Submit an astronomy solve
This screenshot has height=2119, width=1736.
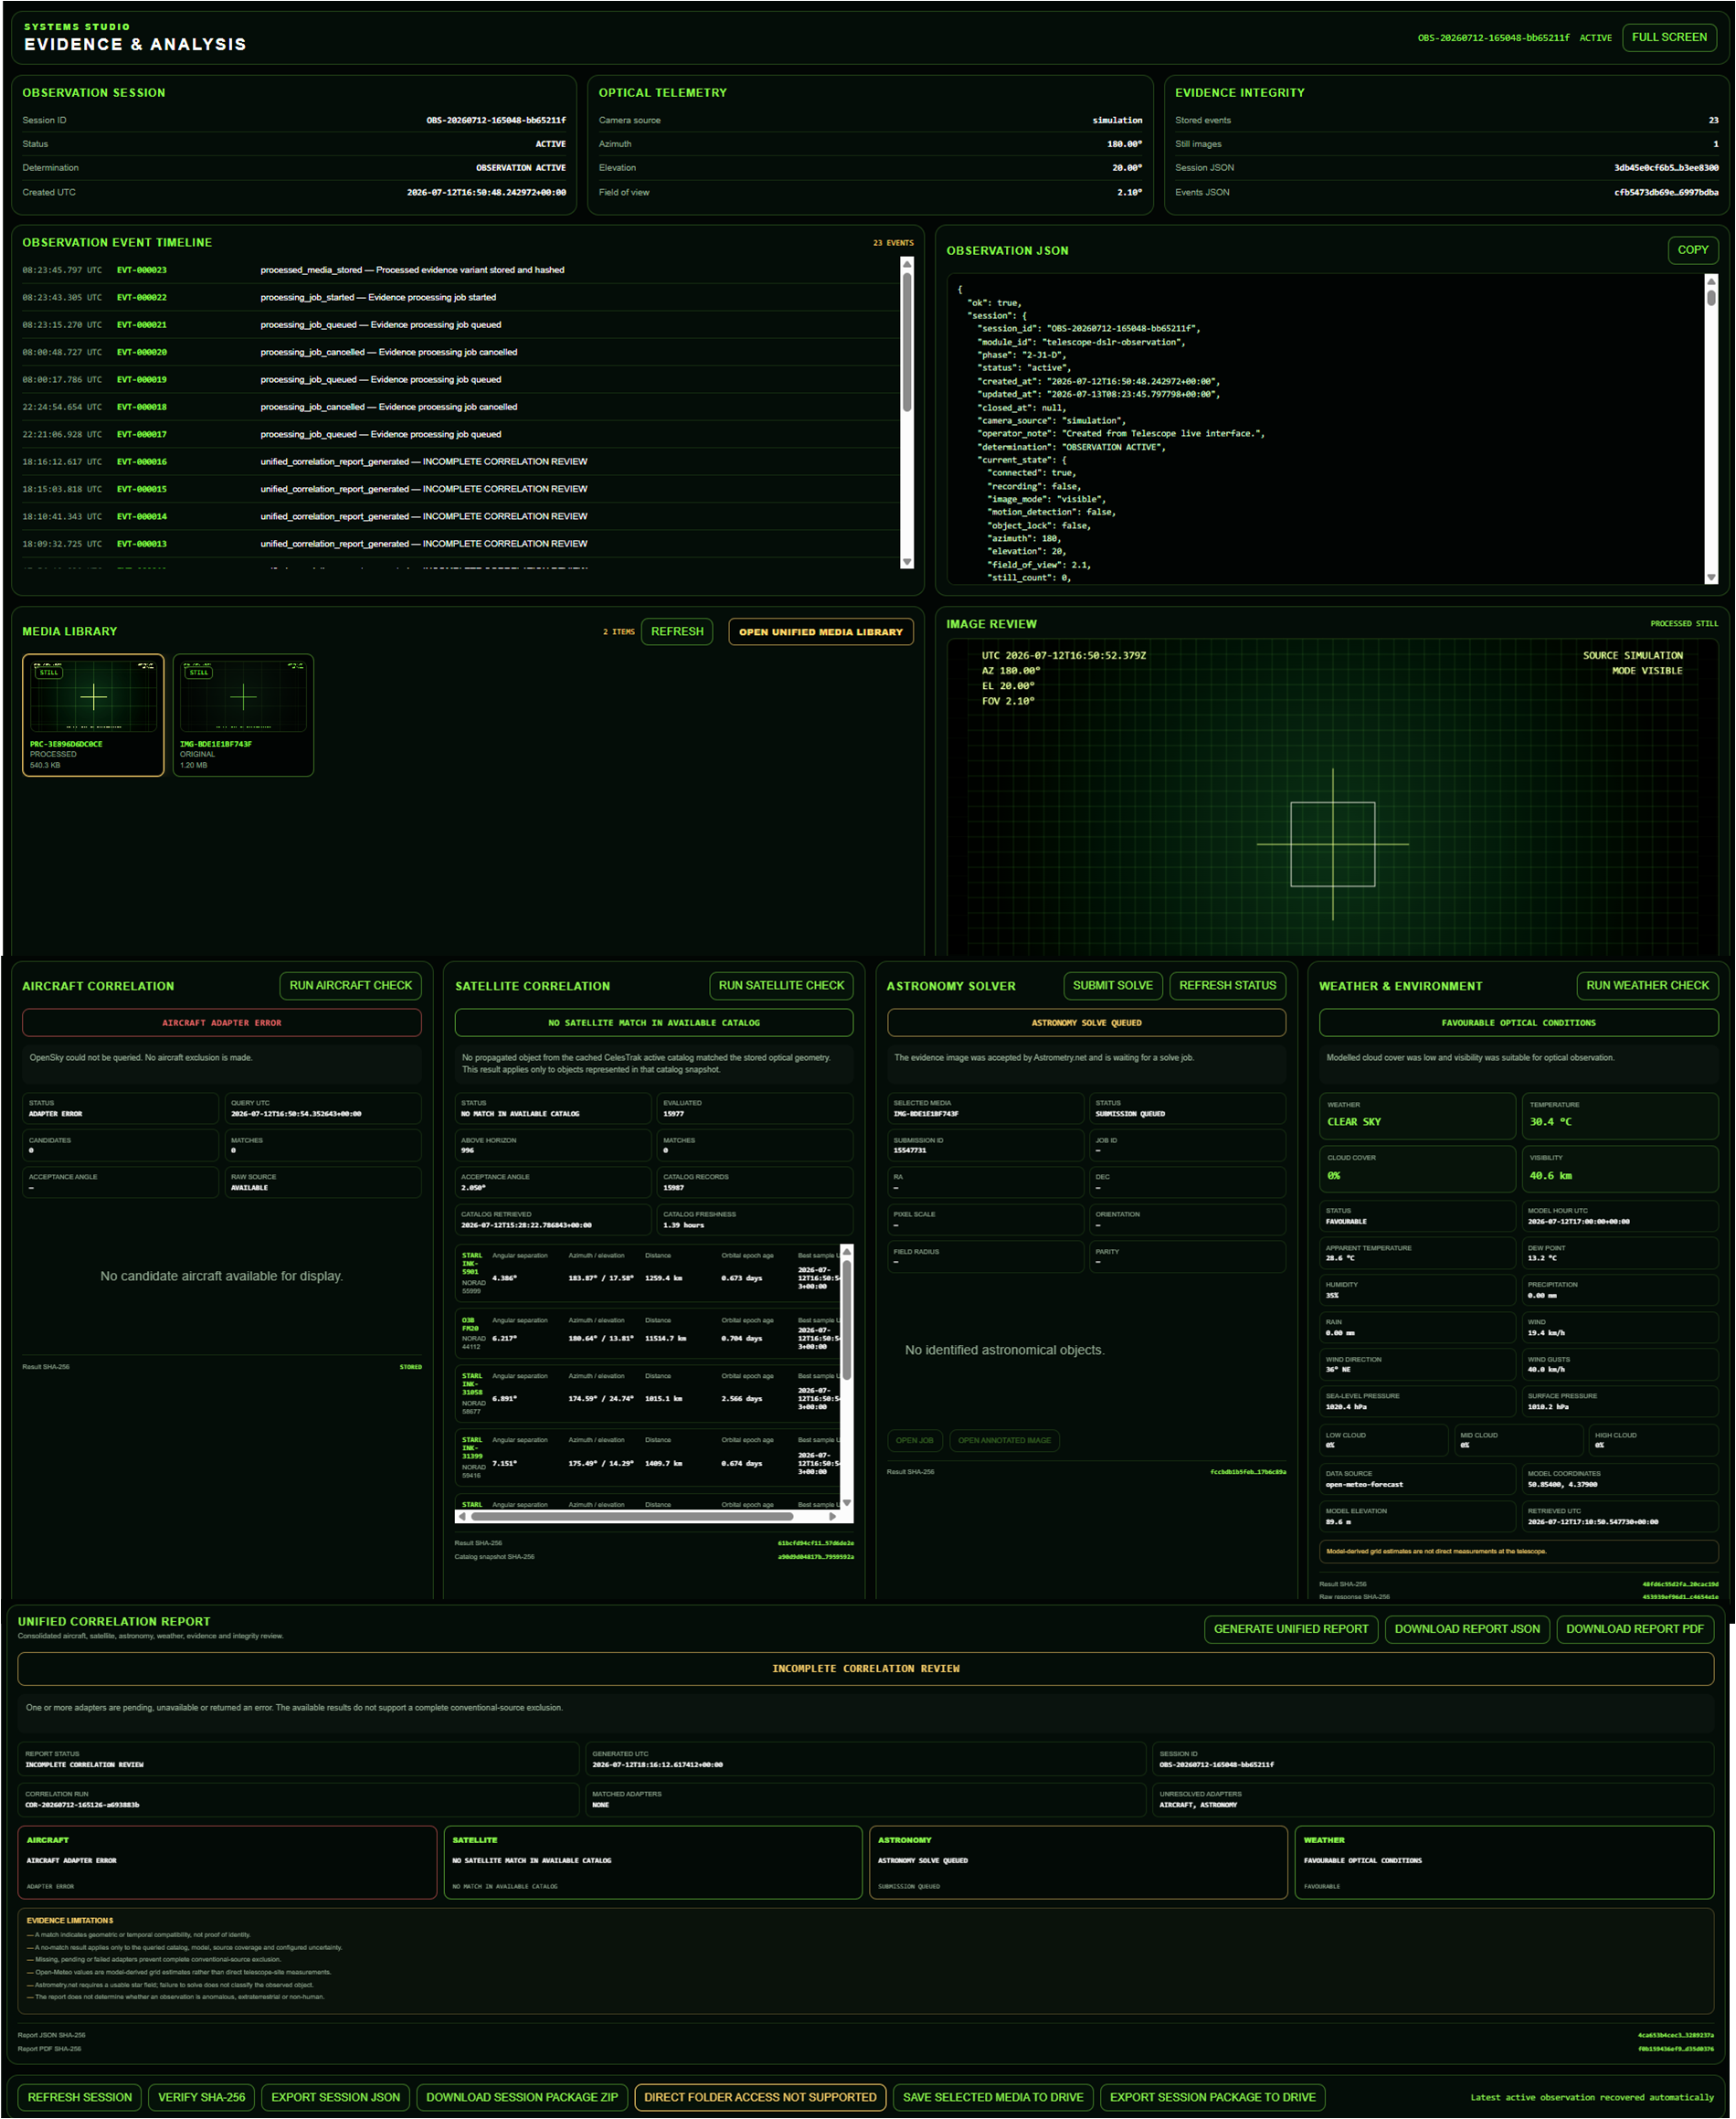(1112, 986)
